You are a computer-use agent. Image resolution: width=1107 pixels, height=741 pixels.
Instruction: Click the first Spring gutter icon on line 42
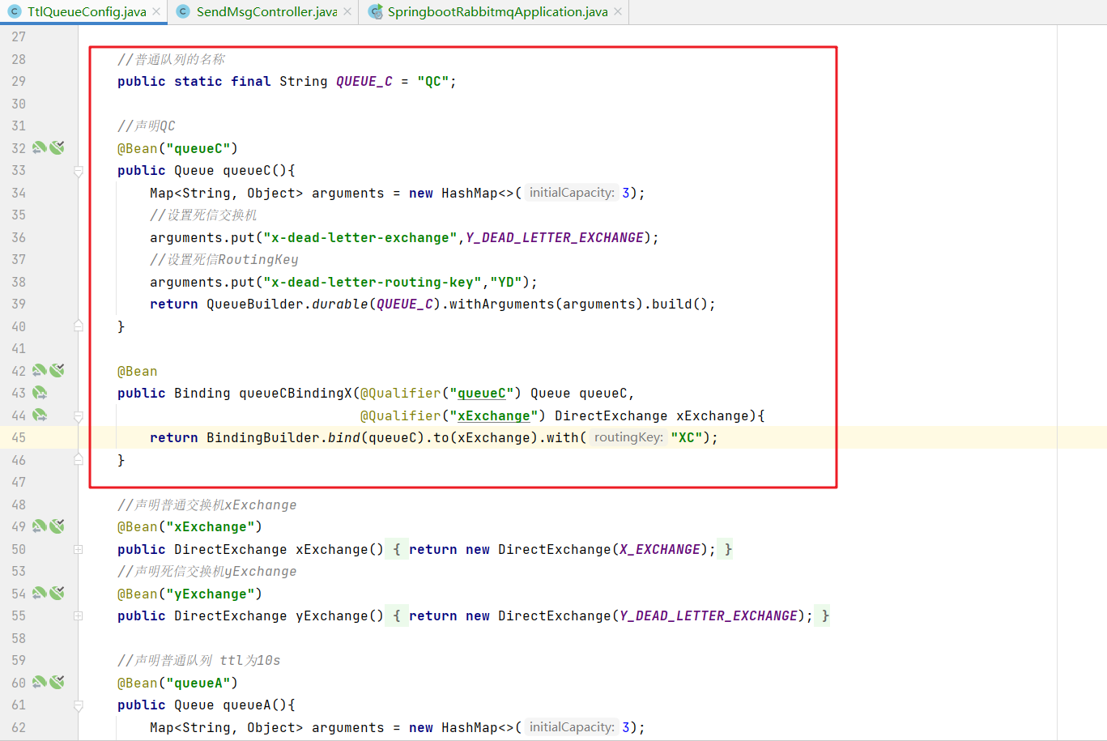(40, 371)
